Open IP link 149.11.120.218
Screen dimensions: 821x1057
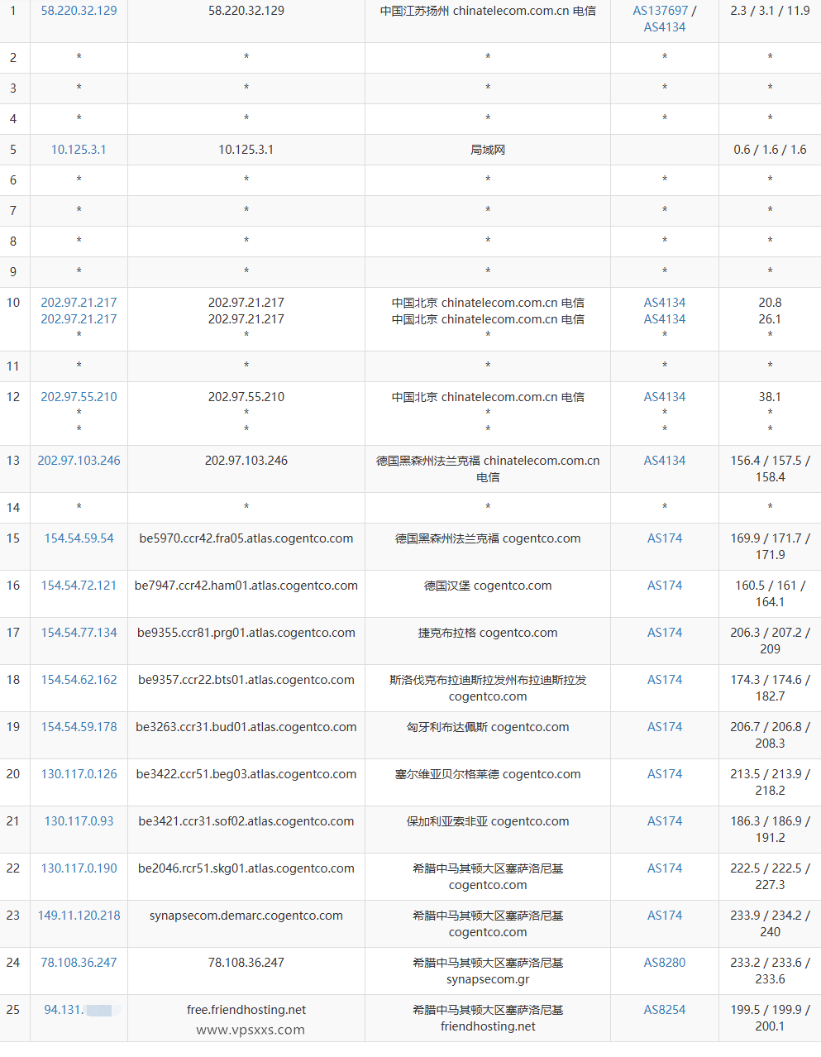tap(79, 916)
